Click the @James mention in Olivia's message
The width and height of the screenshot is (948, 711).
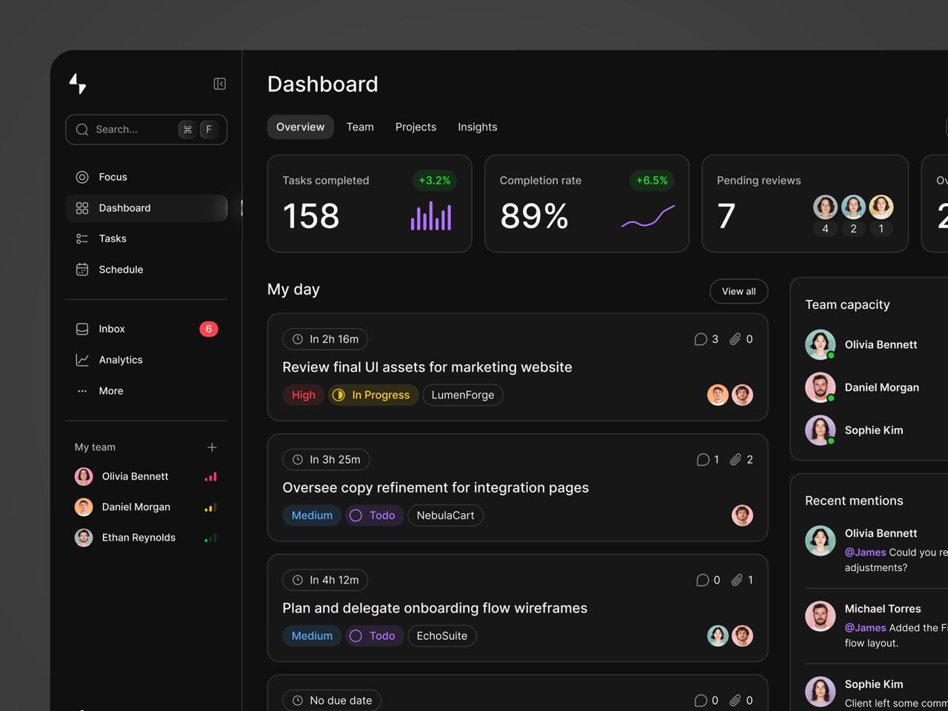tap(865, 553)
